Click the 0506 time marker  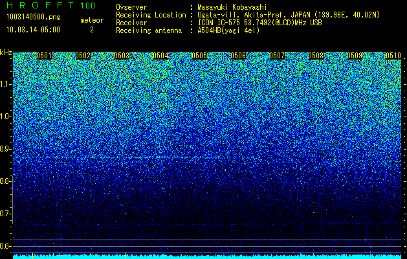click(x=238, y=56)
